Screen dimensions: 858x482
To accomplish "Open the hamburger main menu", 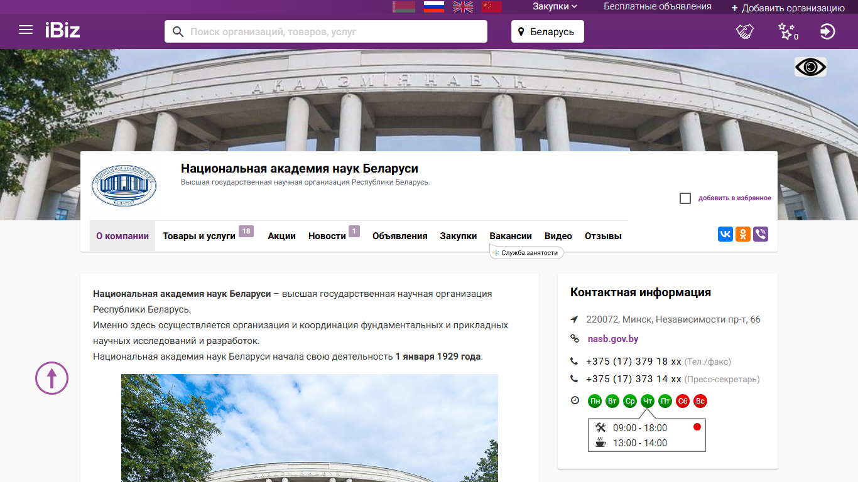I will point(26,29).
